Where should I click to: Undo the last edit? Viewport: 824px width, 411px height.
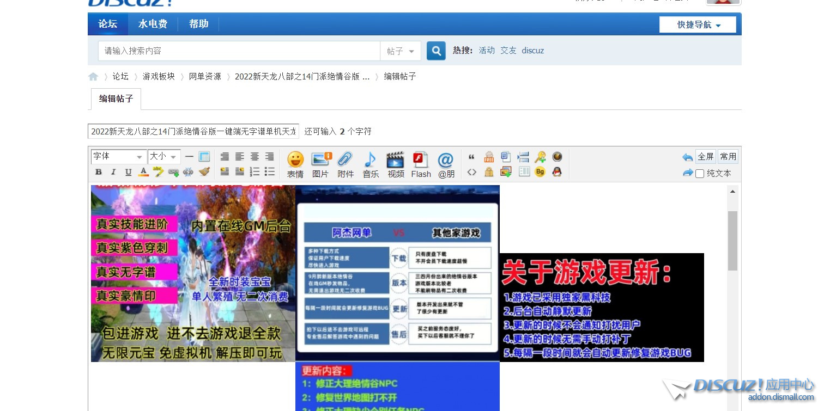pyautogui.click(x=687, y=157)
